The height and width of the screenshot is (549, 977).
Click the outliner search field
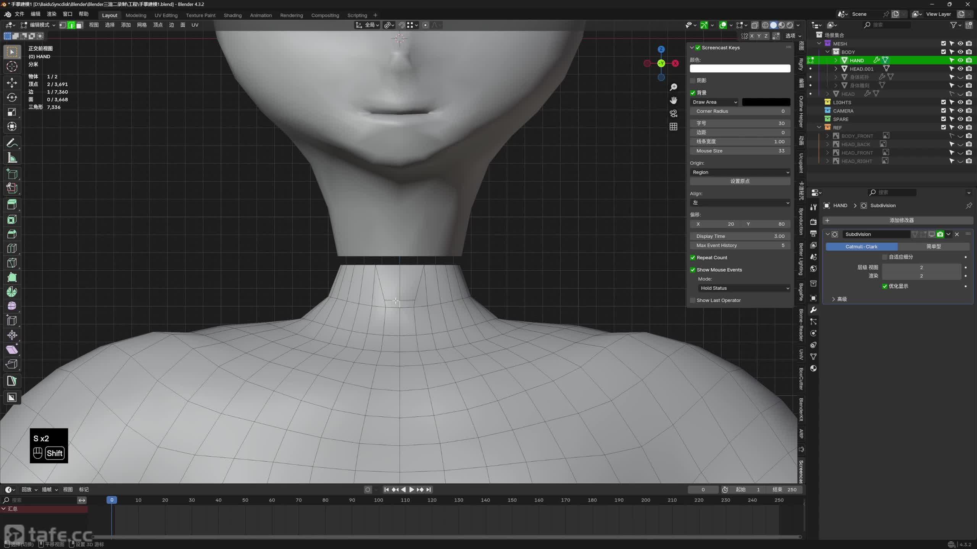(x=887, y=25)
